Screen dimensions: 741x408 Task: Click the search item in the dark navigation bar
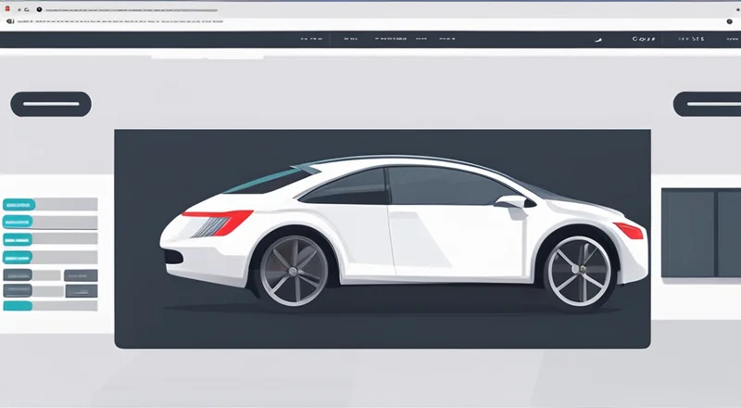pyautogui.click(x=643, y=40)
